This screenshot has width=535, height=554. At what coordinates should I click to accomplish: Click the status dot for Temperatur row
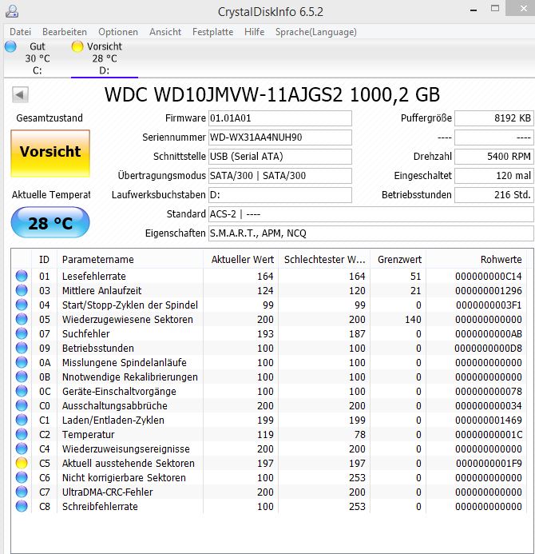click(22, 434)
